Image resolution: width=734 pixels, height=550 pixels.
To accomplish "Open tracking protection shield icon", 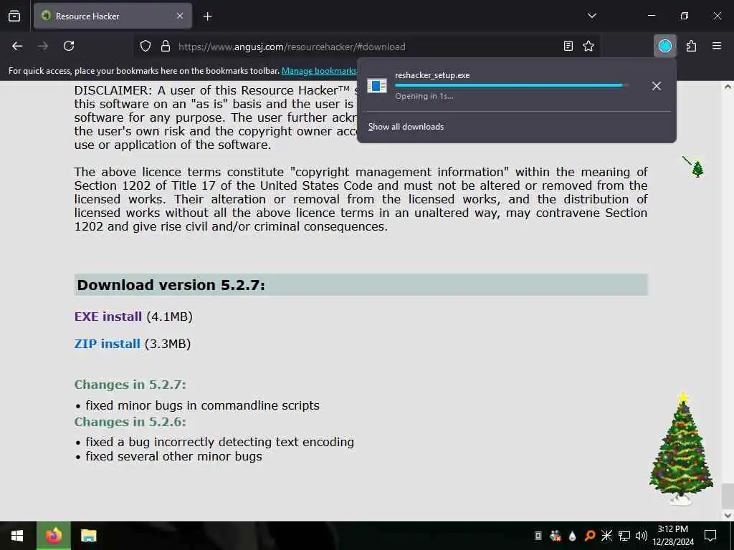I will [x=146, y=46].
